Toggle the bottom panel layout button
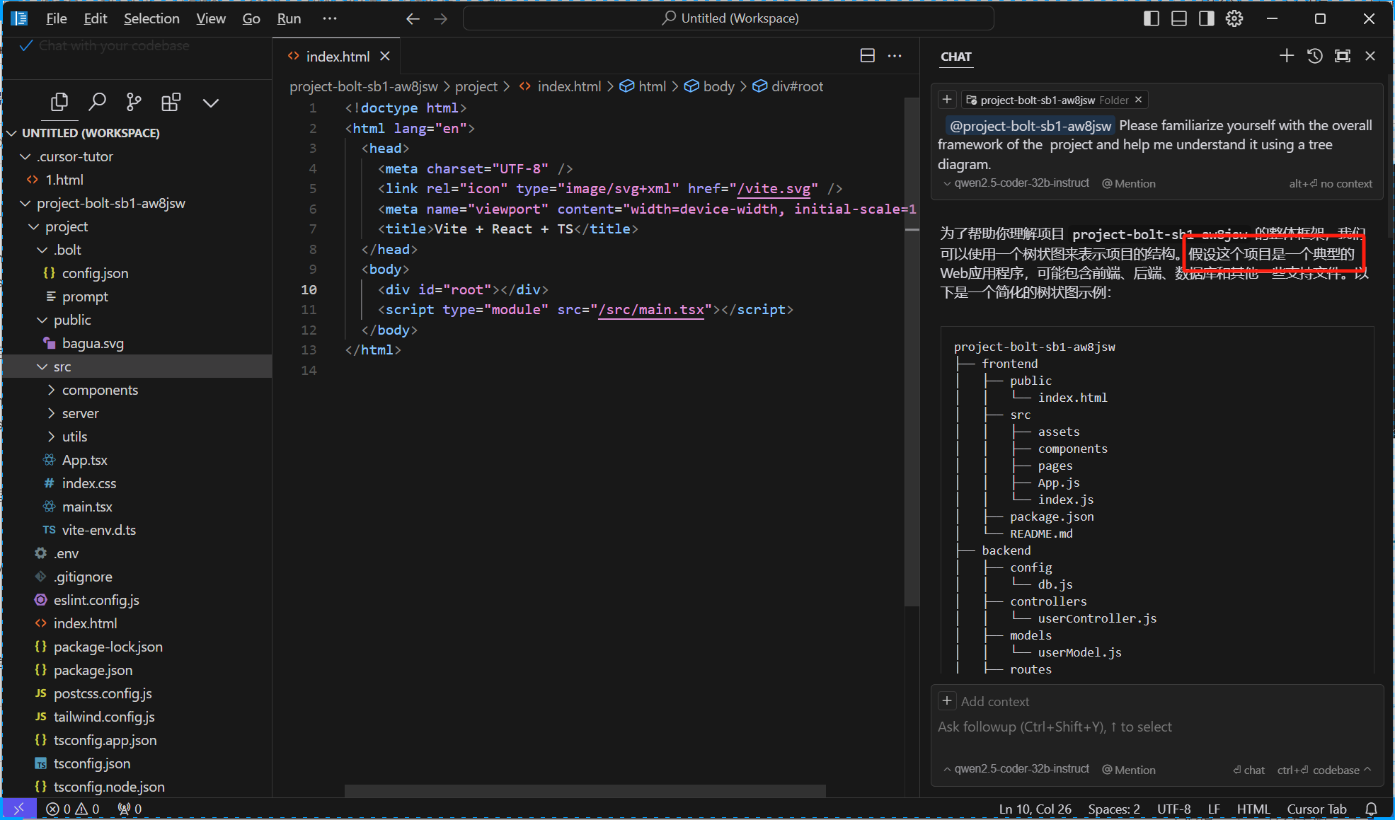 pos(1179,18)
